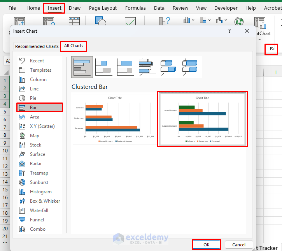Screen dimensions: 282x251
Task: Choose the Area chart category
Action: click(40, 117)
